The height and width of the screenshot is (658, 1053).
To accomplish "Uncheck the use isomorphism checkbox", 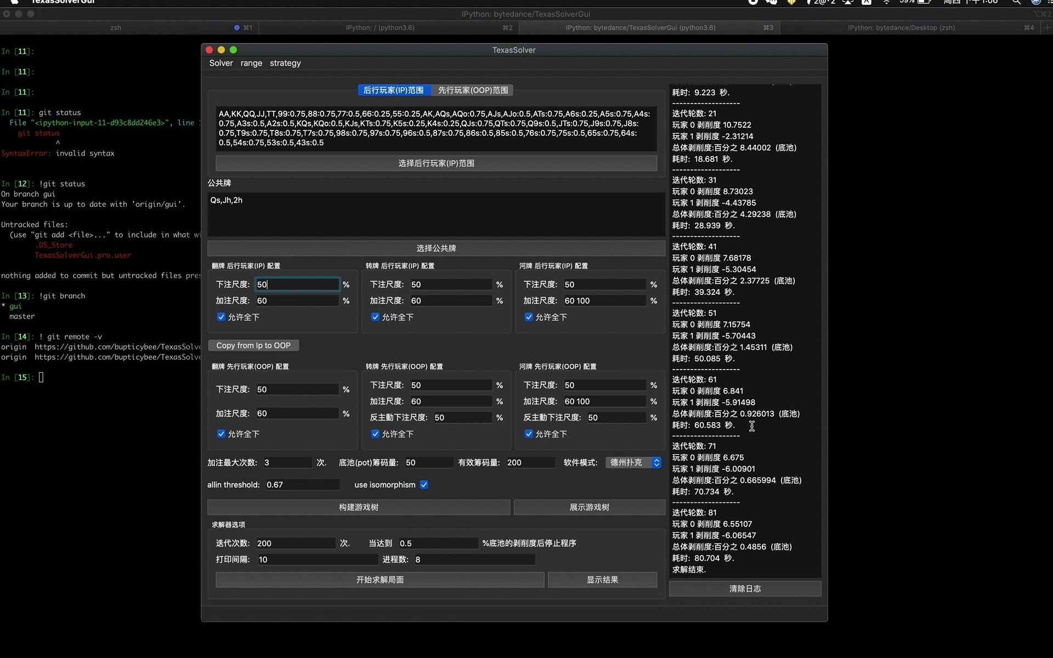I will click(424, 485).
